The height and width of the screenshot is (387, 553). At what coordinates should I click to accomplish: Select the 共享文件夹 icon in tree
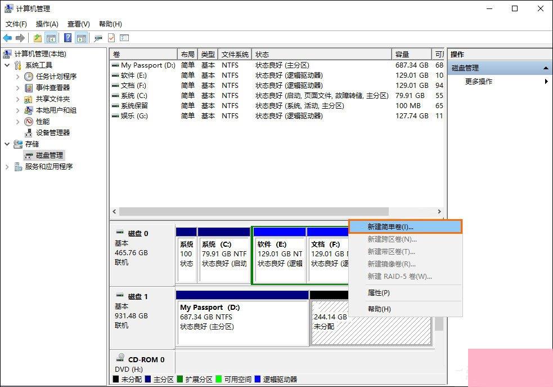28,99
